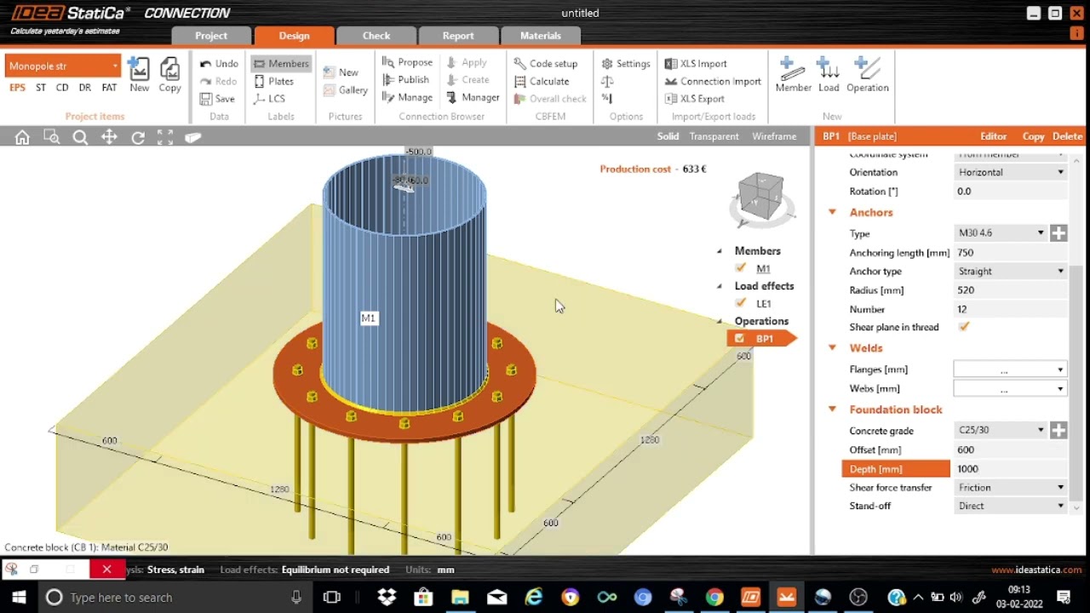Reset view with the home icon
The image size is (1090, 613).
[x=22, y=137]
